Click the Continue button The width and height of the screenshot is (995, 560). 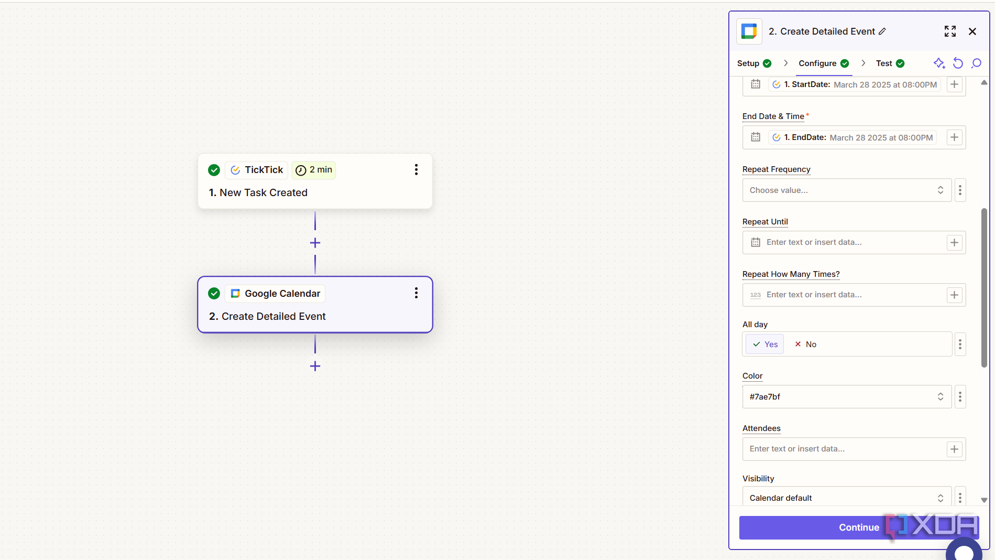click(x=859, y=527)
